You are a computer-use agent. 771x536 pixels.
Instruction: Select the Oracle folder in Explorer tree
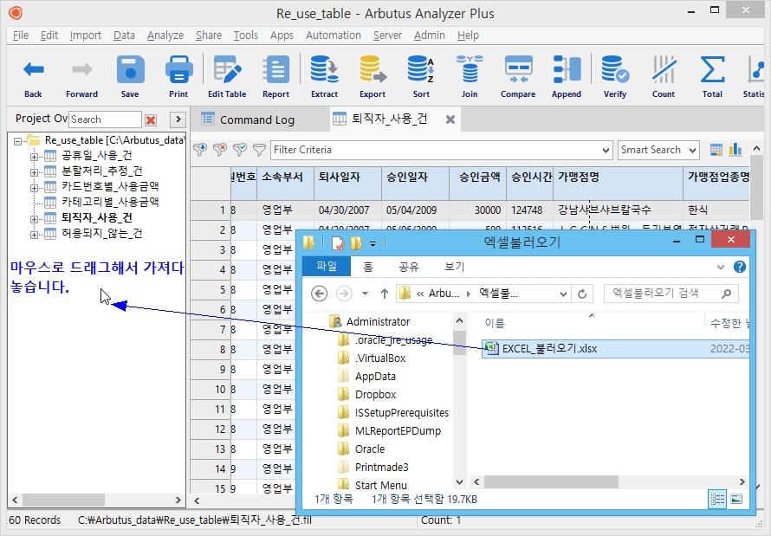pos(370,449)
